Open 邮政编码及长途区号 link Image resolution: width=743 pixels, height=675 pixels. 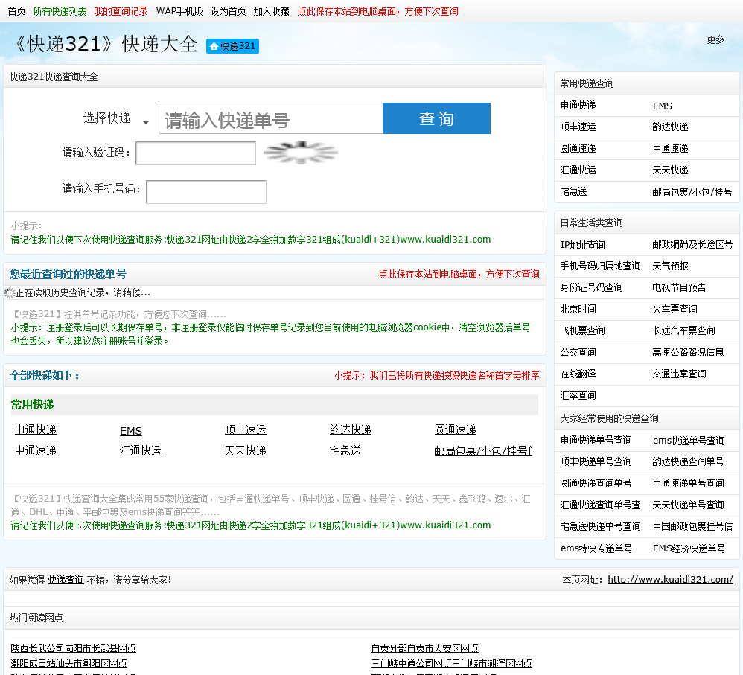[692, 244]
